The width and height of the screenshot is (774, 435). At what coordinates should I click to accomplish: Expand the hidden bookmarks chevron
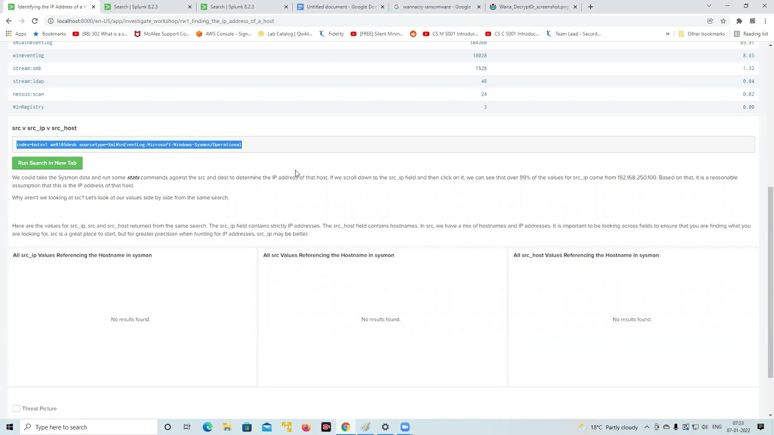(668, 34)
